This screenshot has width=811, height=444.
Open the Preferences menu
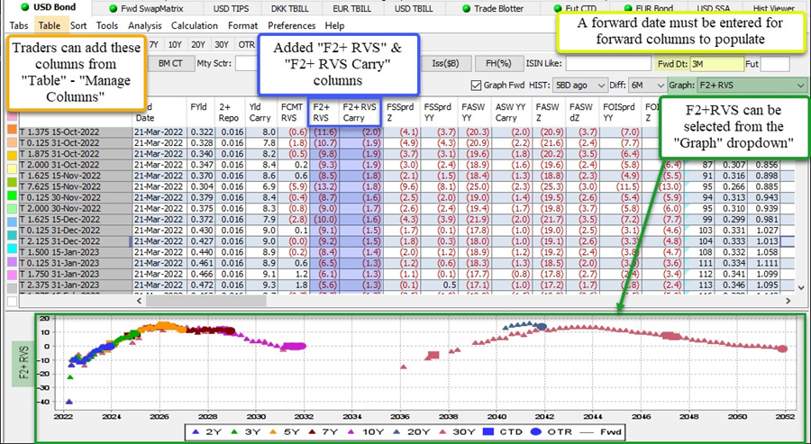click(x=292, y=25)
